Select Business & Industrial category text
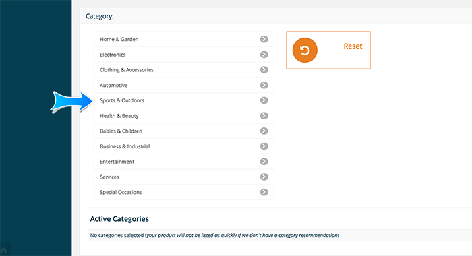 (x=125, y=146)
